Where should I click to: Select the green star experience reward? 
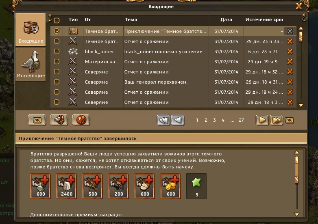click(196, 186)
